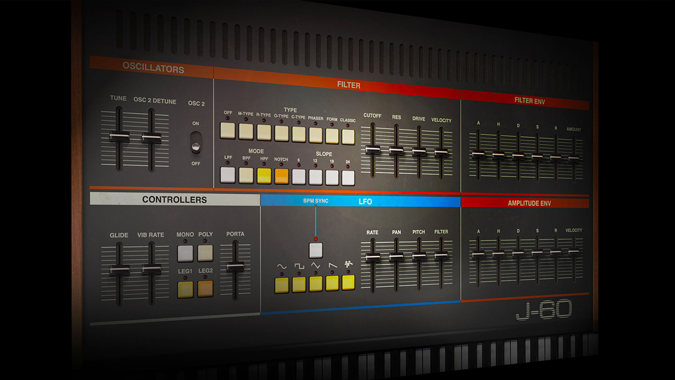
Task: Enable POLY voice mode
Action: pyautogui.click(x=205, y=253)
